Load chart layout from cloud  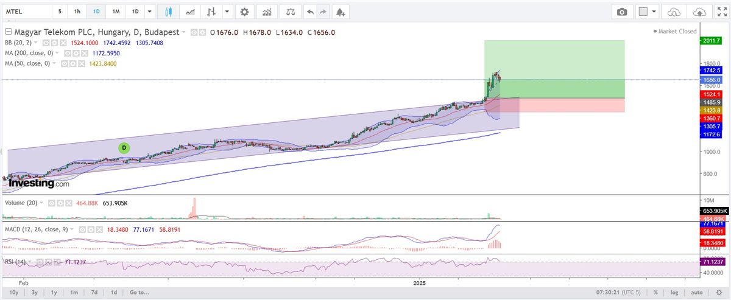(x=674, y=12)
